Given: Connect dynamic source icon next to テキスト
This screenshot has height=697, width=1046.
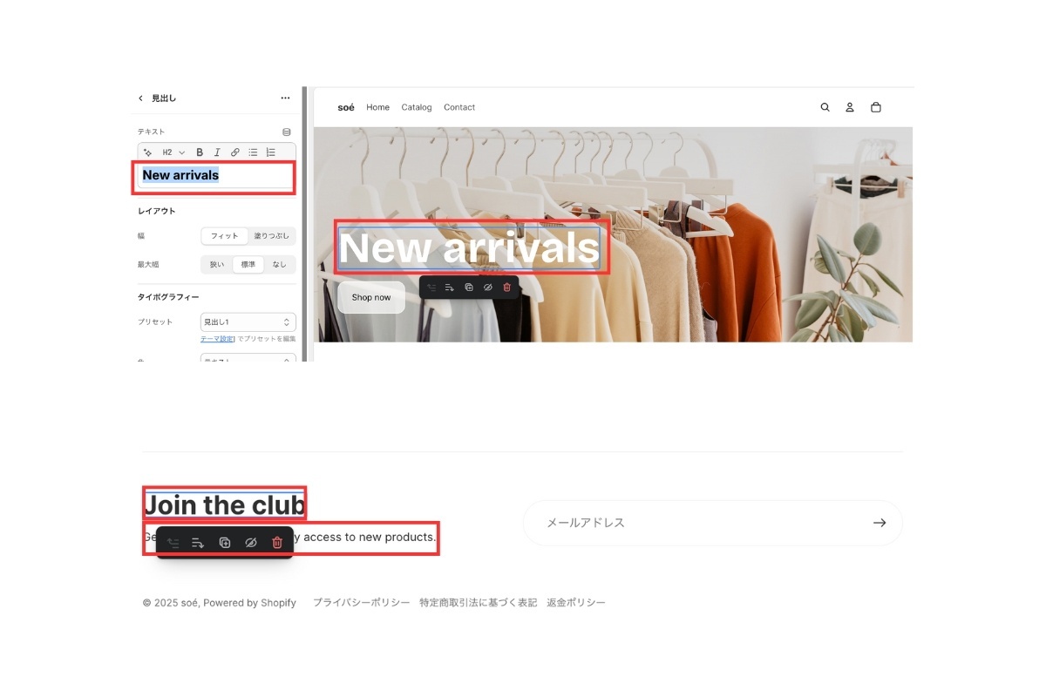Looking at the screenshot, I should tap(287, 132).
